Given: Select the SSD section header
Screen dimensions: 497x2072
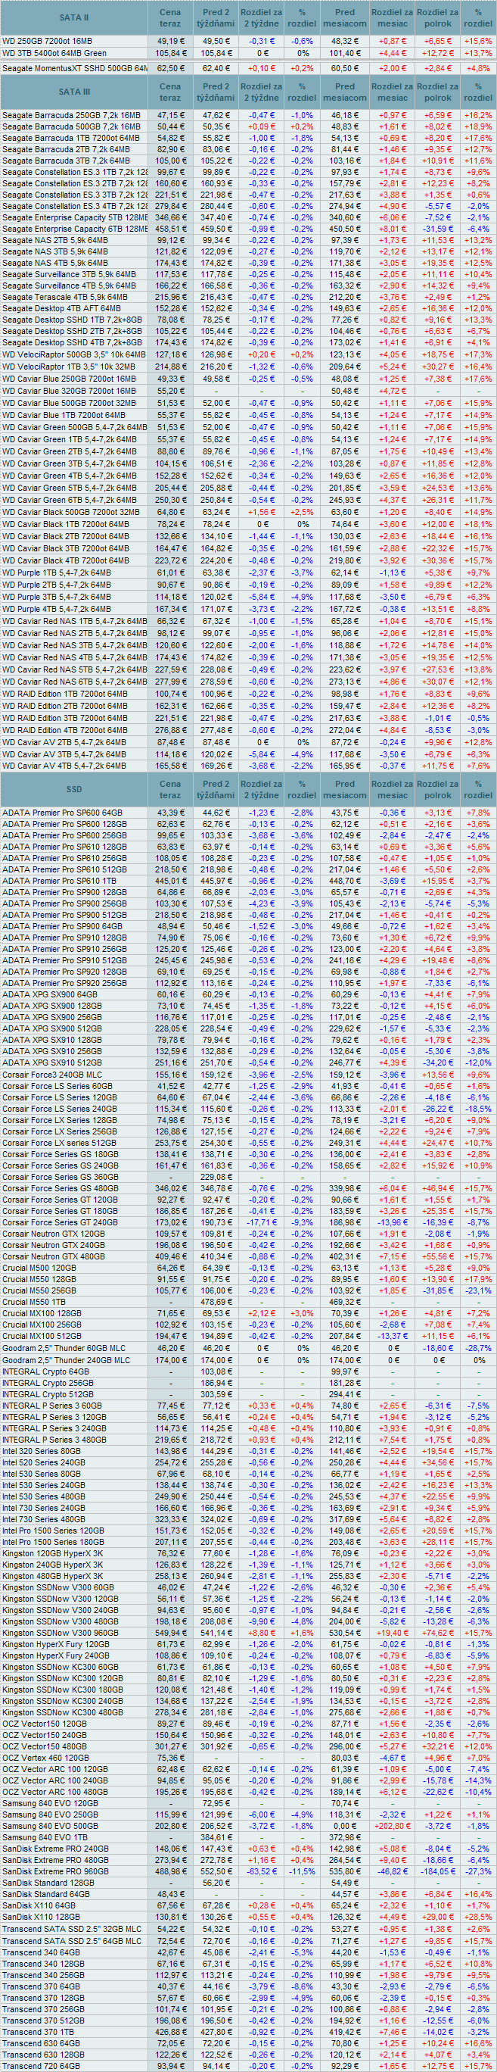Looking at the screenshot, I should point(75,789).
